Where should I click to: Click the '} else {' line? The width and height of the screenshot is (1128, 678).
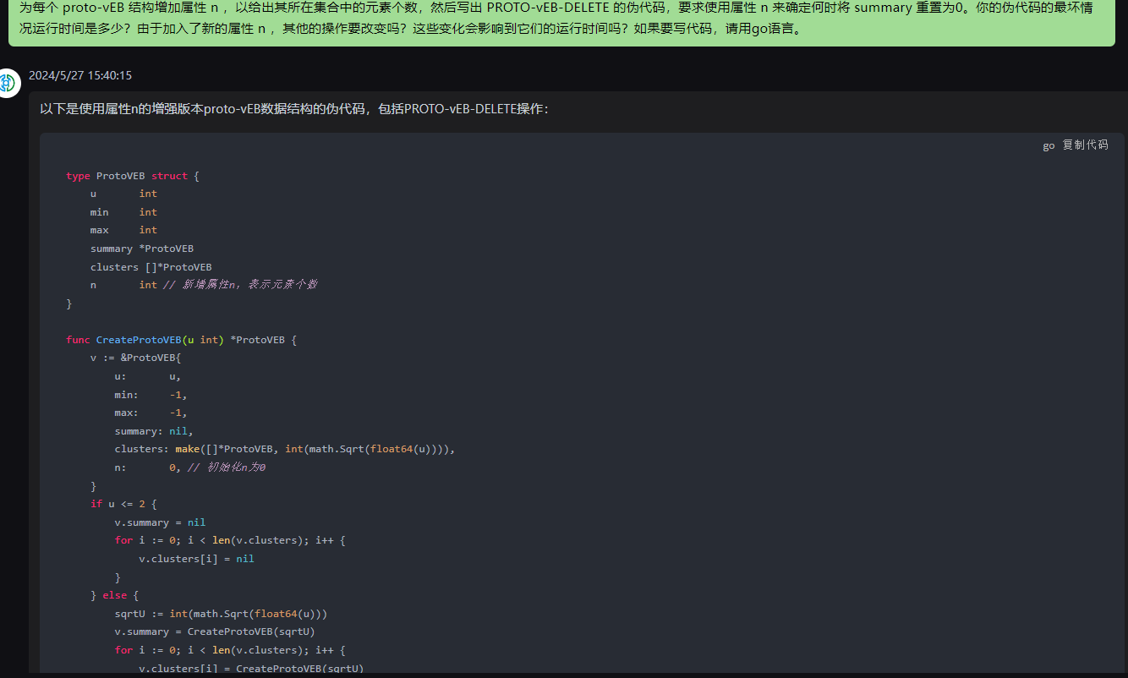pyautogui.click(x=114, y=595)
